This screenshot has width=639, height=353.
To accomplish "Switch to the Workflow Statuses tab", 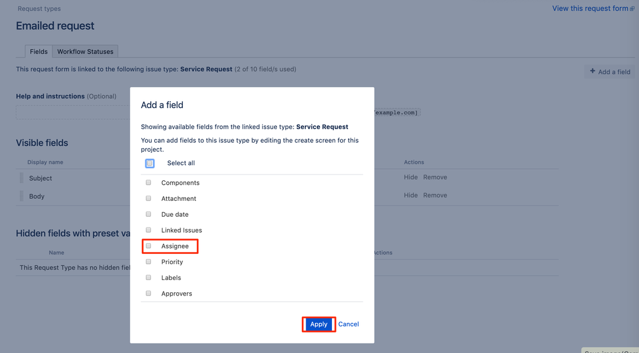I will (85, 51).
